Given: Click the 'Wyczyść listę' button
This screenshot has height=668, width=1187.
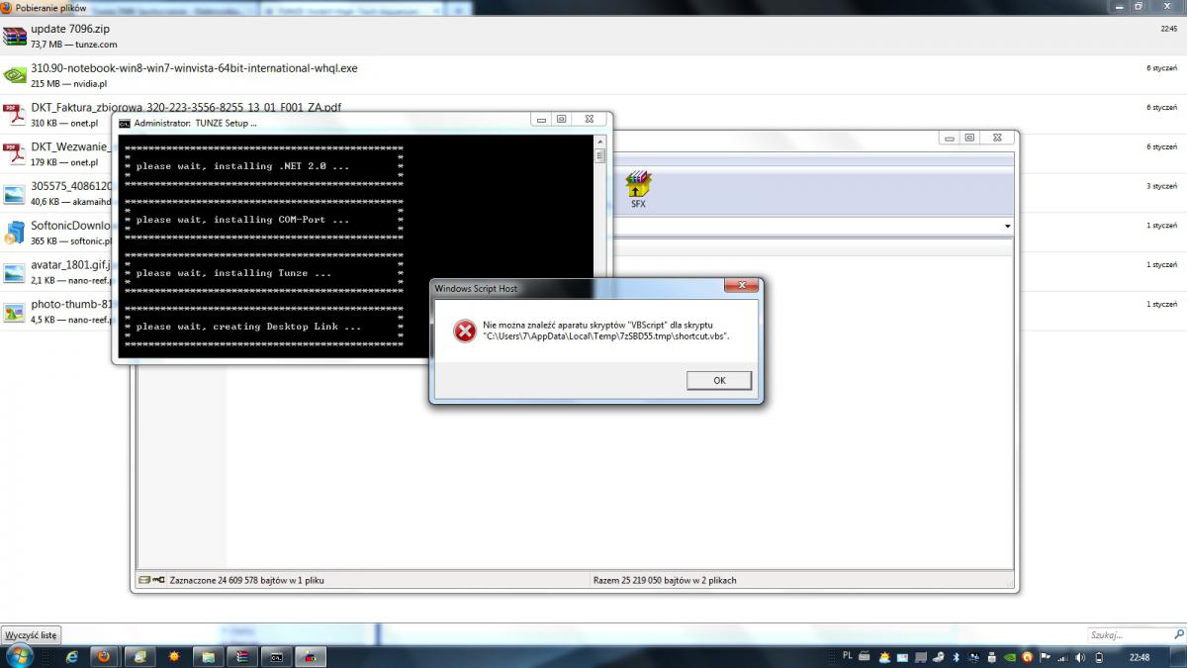Looking at the screenshot, I should (x=32, y=634).
